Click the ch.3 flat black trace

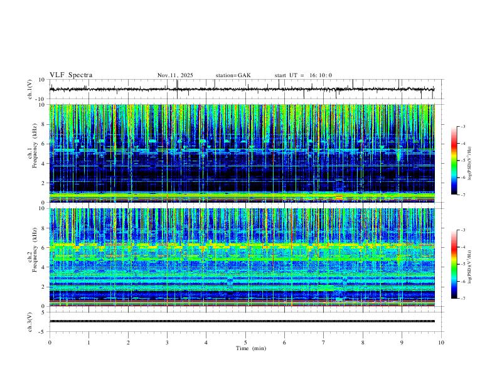[242, 321]
